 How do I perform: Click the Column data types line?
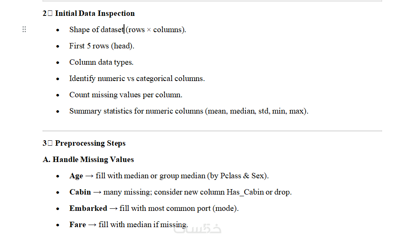click(101, 62)
